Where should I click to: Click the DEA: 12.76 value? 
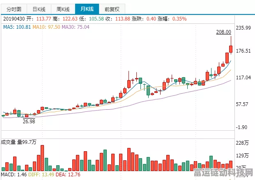(68, 175)
